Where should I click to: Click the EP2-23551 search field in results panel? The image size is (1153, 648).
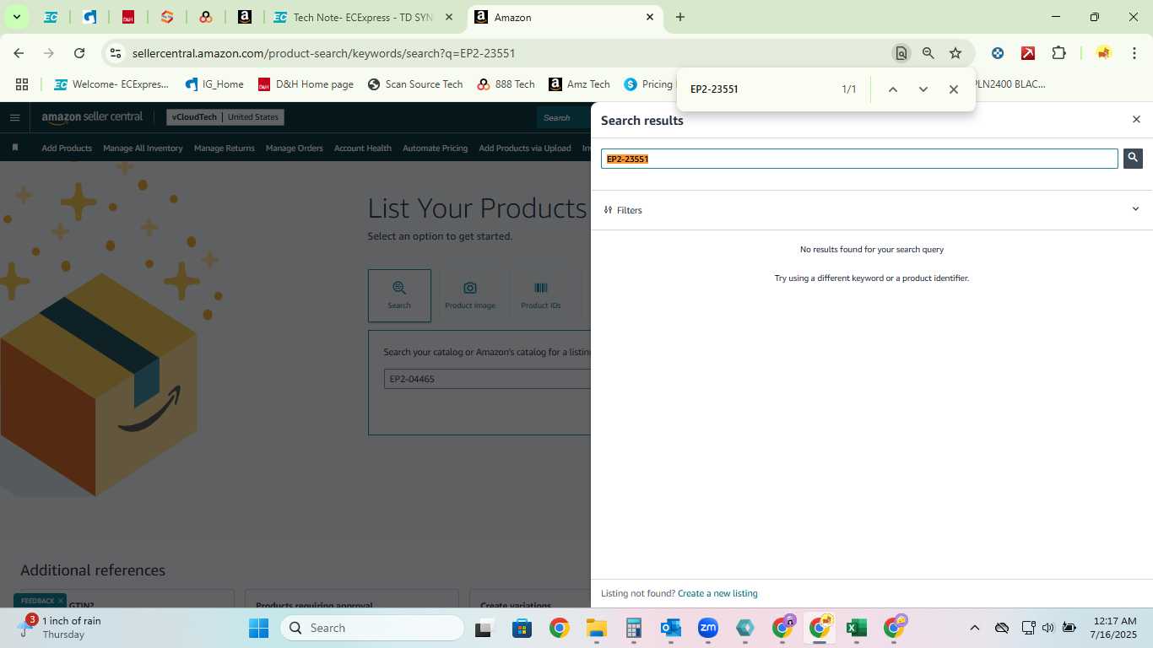[x=859, y=159]
